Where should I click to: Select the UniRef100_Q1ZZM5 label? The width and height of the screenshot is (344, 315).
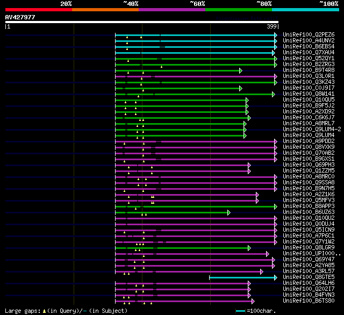pyautogui.click(x=309, y=171)
